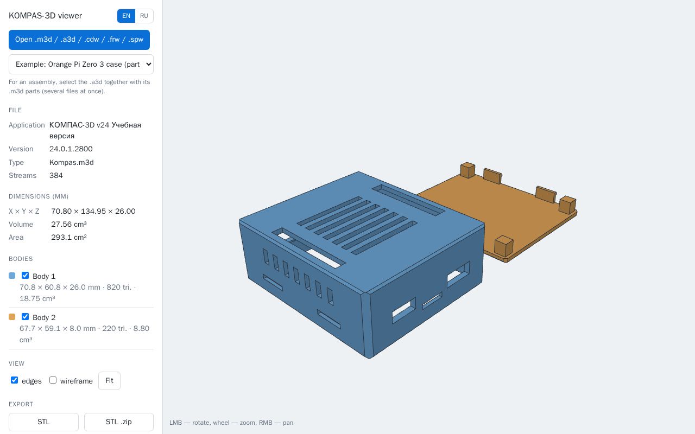Click the KOMPAS-3D viewer title
This screenshot has height=434, width=695.
coord(45,16)
